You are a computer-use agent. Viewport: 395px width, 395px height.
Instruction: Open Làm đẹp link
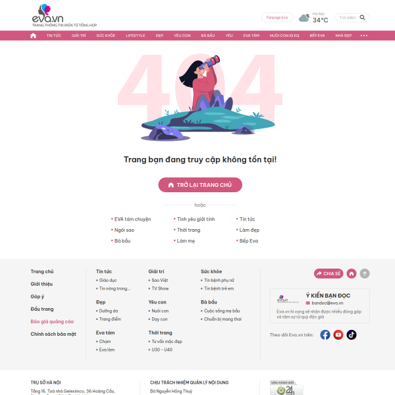point(249,230)
